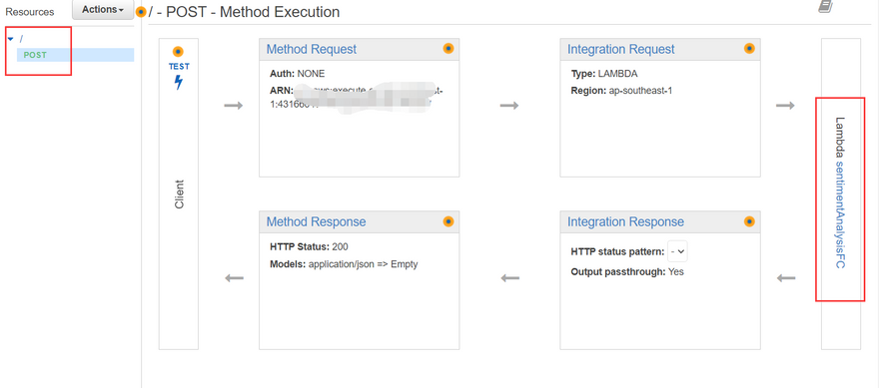Click the 'Region: ap-southeast-1' text

[x=621, y=90]
